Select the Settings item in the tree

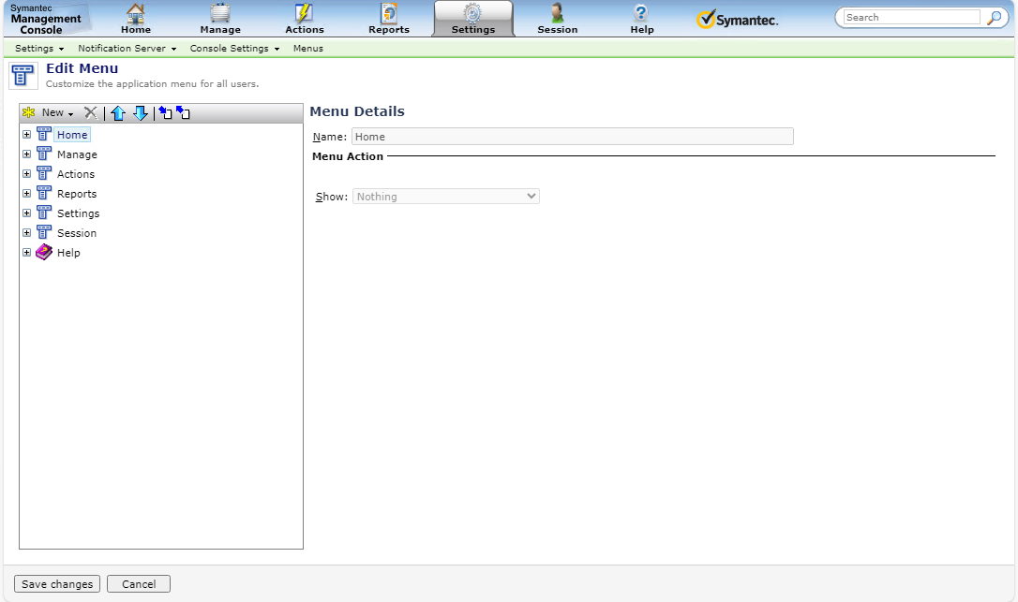pos(79,213)
